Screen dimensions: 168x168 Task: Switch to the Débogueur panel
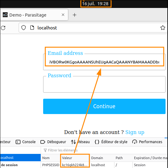[53, 142]
